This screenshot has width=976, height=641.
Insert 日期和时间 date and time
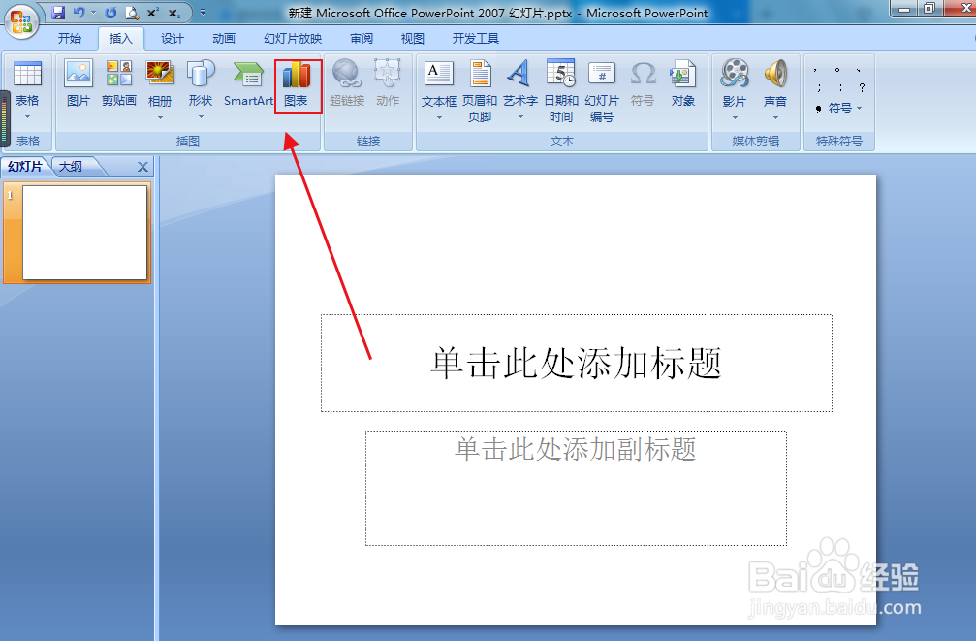(x=561, y=91)
